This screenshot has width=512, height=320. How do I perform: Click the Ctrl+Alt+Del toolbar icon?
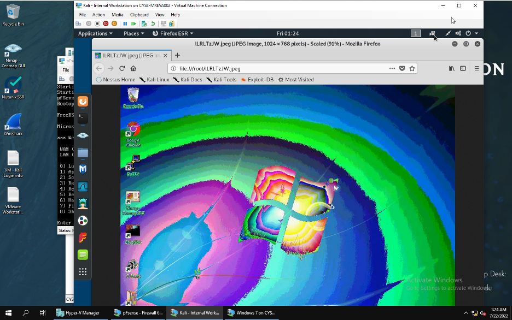pos(78,23)
